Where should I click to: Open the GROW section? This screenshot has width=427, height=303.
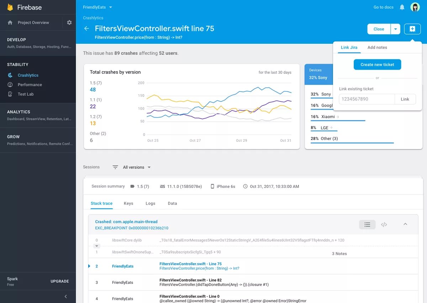point(38,140)
